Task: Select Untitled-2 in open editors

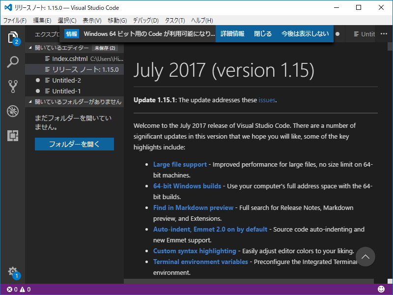Action: tap(75, 80)
